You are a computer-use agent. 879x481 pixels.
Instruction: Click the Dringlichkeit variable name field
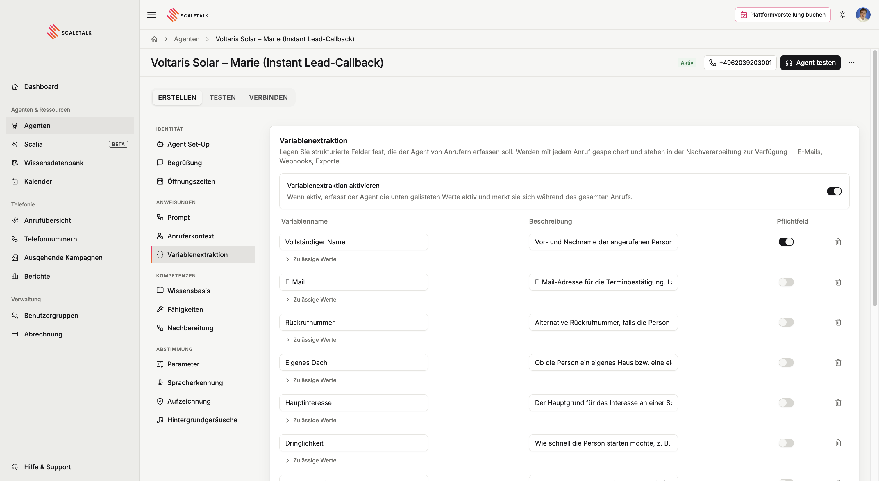tap(353, 443)
